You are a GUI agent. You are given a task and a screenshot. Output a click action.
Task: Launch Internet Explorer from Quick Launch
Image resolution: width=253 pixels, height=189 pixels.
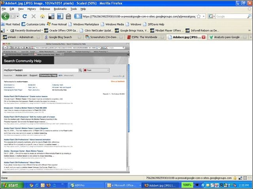(x=37, y=185)
